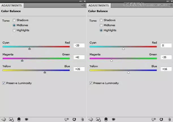Click the Yellow-Blue slider handle in left panel
The width and height of the screenshot is (173, 122).
click(45, 72)
